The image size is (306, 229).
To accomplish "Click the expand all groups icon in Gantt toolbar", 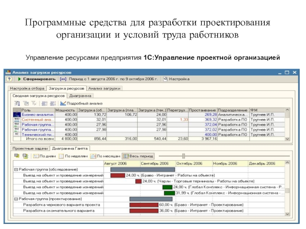I will [17, 156].
